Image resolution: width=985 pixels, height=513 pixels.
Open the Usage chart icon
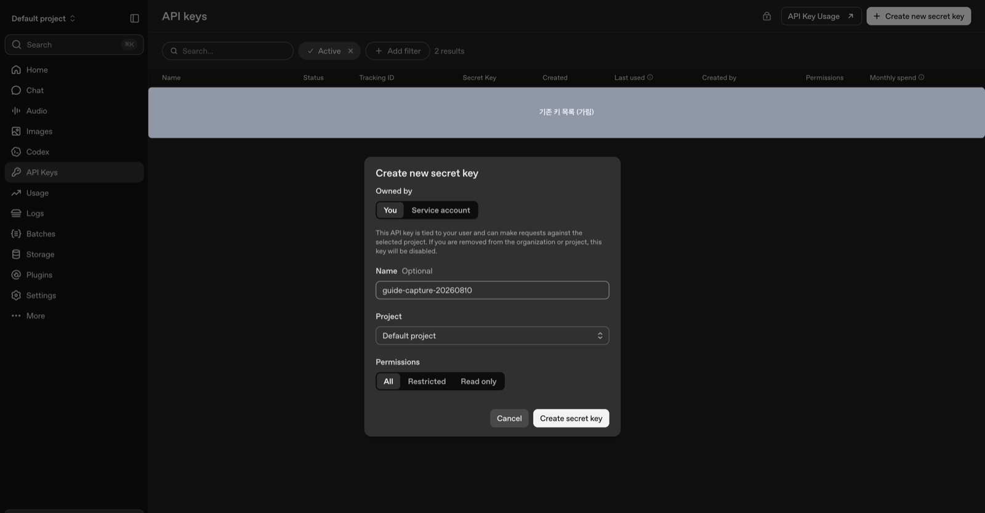coord(16,193)
